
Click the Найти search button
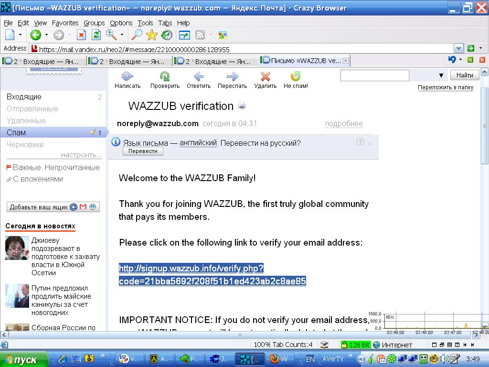tap(465, 75)
